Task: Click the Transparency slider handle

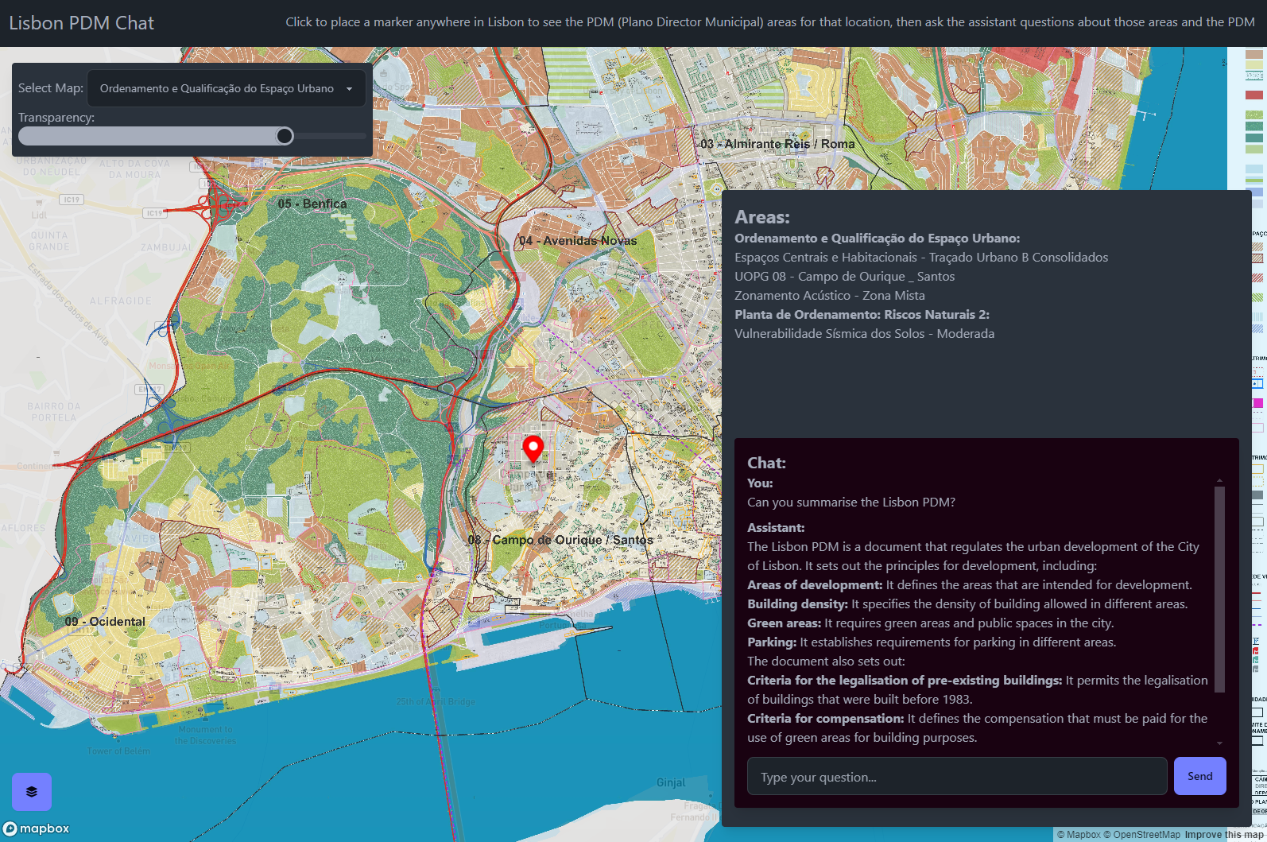Action: (285, 136)
